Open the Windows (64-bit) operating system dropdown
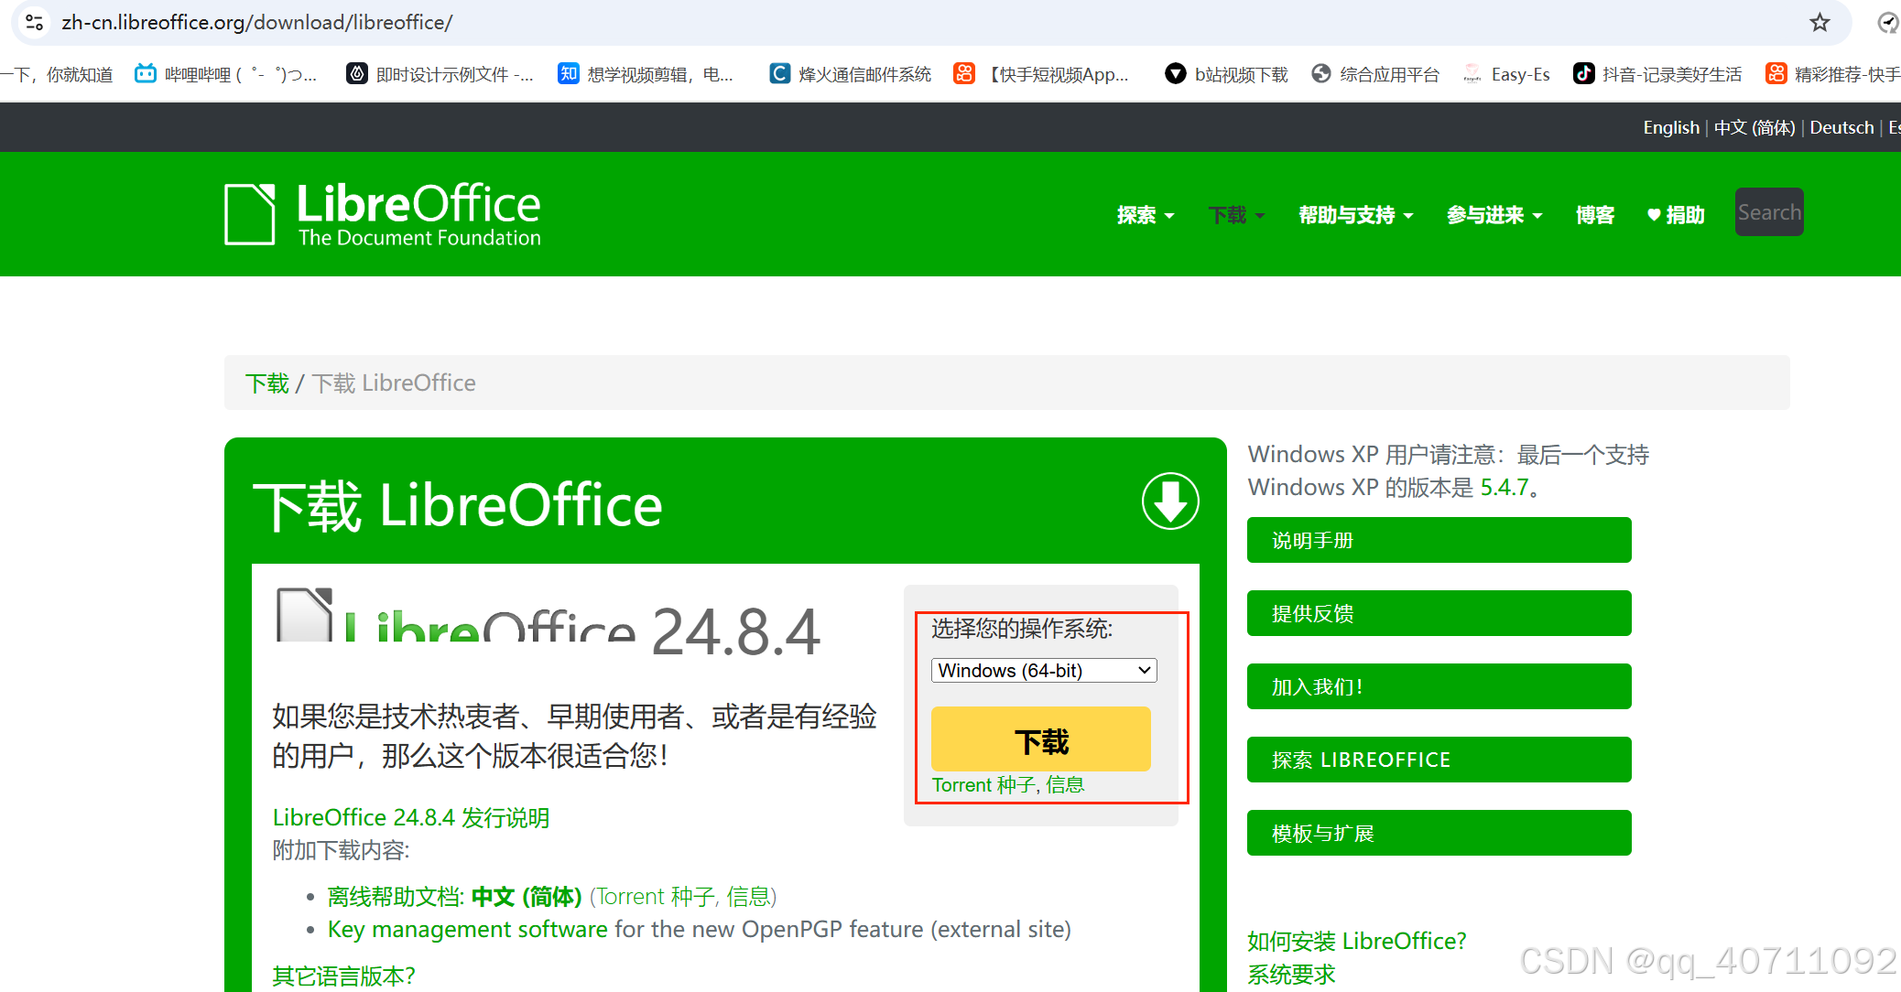This screenshot has width=1901, height=992. tap(1044, 670)
